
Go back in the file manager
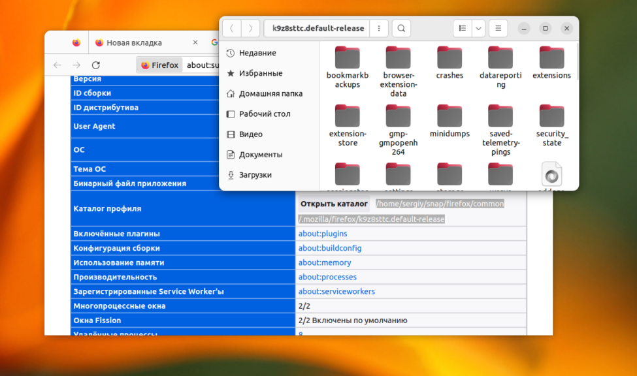coord(232,29)
